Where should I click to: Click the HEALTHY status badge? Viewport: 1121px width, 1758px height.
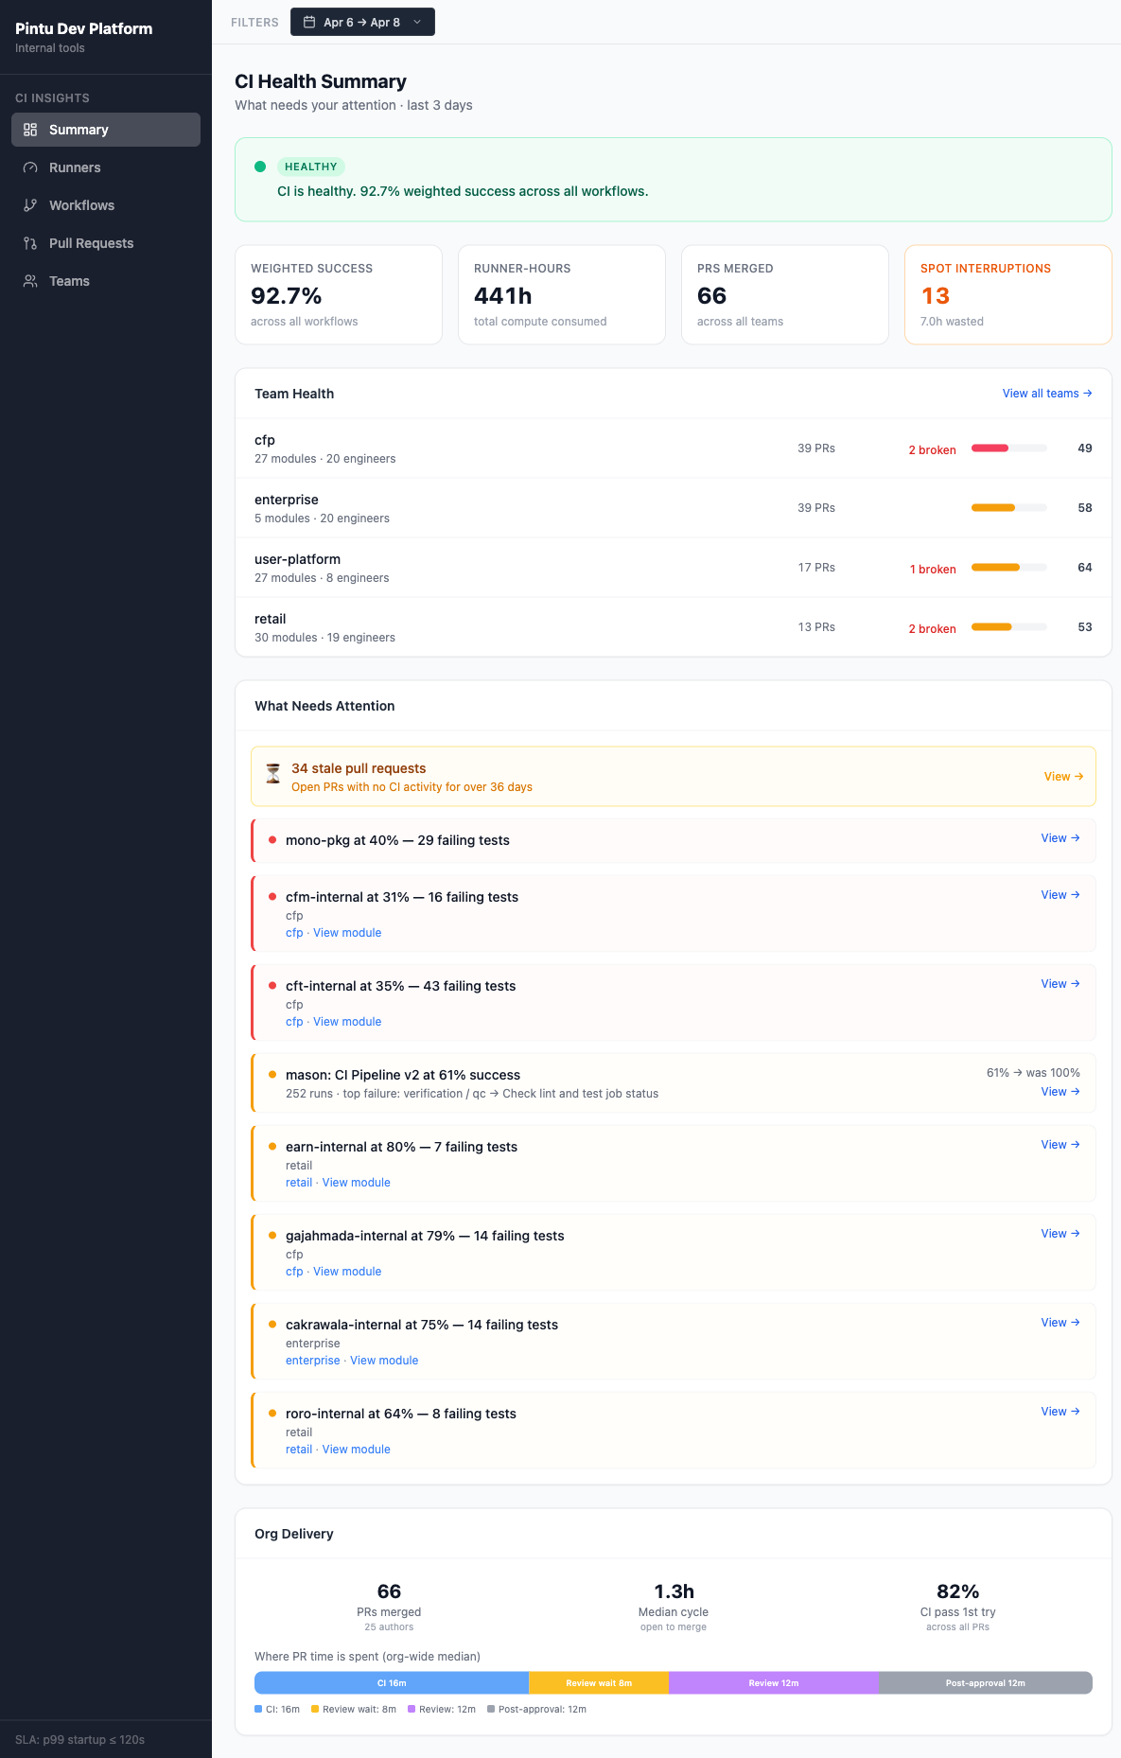tap(310, 167)
